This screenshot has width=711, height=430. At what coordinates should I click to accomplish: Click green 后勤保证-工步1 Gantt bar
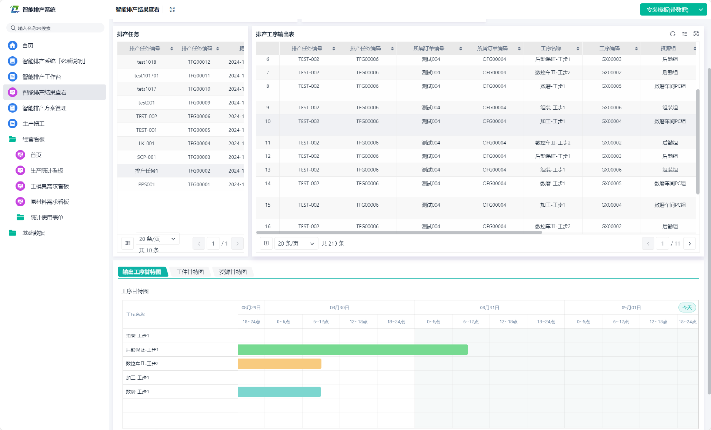point(353,350)
